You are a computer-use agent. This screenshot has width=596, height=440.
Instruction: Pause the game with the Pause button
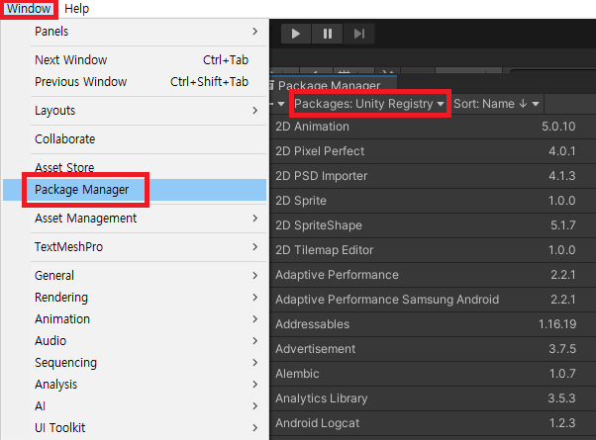(328, 34)
